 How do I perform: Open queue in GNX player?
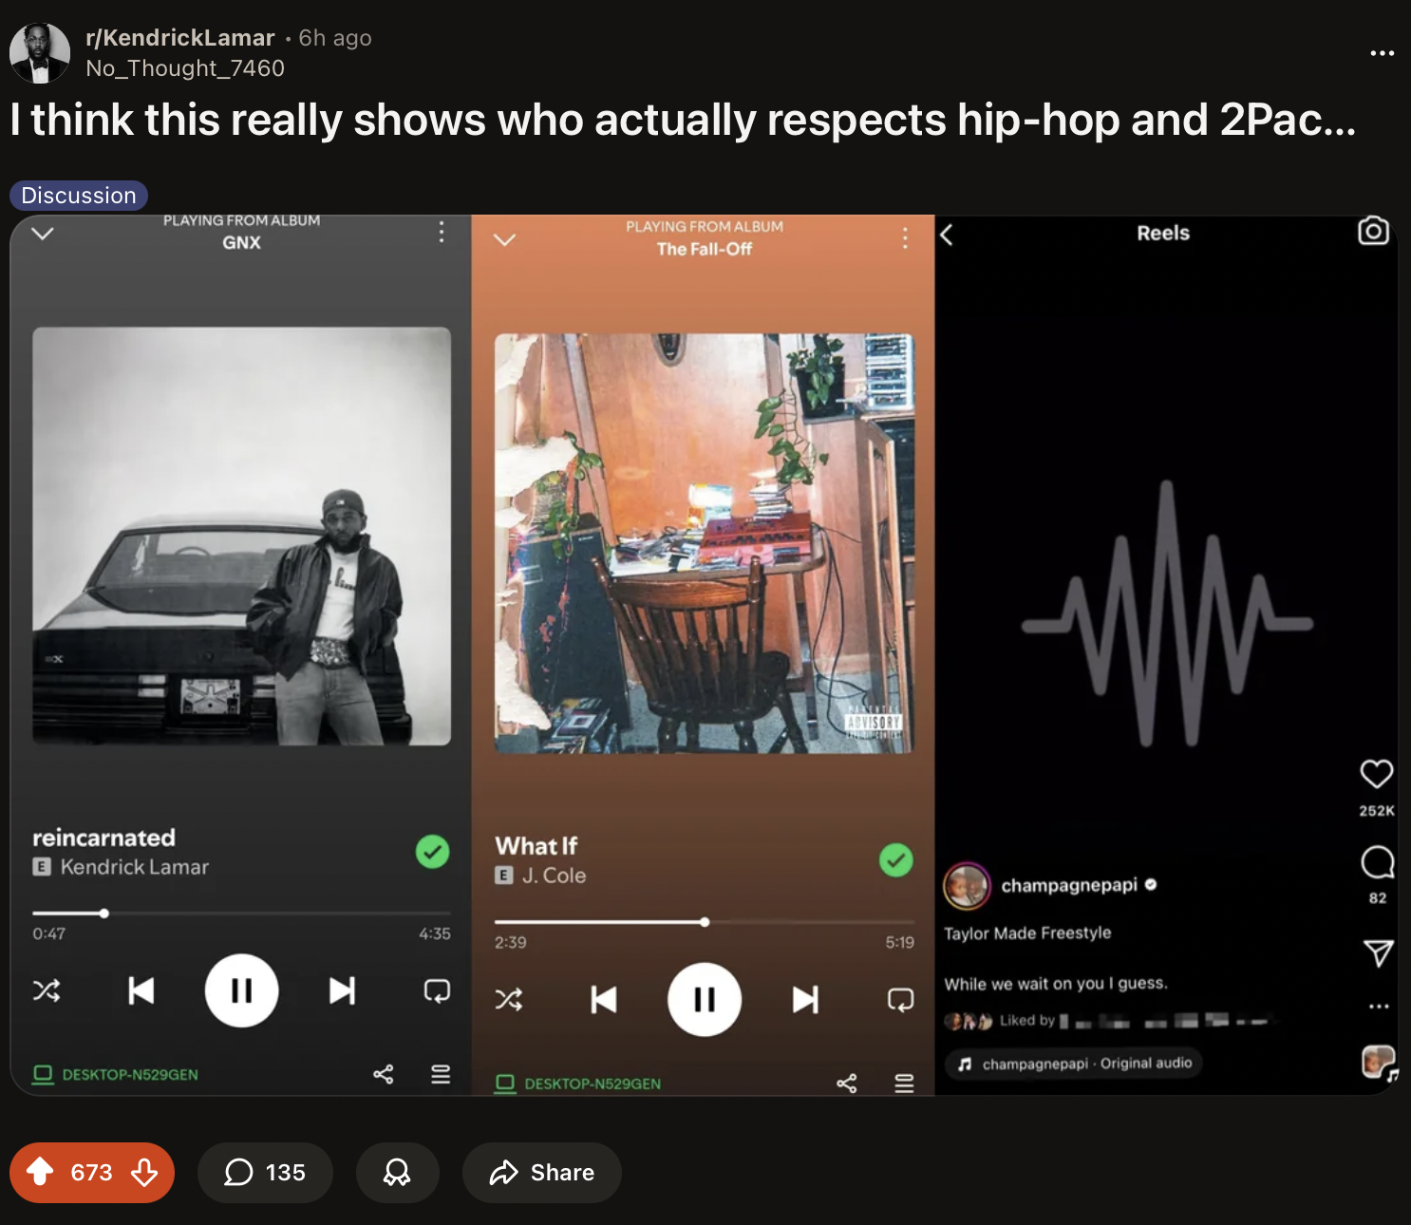(441, 1075)
